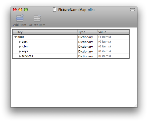Expand the keys dictionary triangle
148x122 pixels.
click(20, 51)
